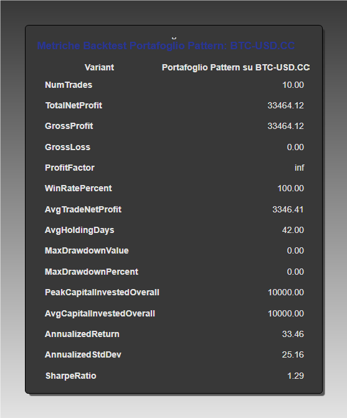Select the PeakCapitalInvestedOverall label

[x=102, y=292]
